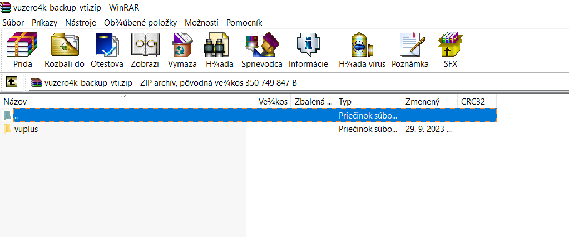Select the vuplus folder
This screenshot has width=569, height=237.
(x=26, y=129)
